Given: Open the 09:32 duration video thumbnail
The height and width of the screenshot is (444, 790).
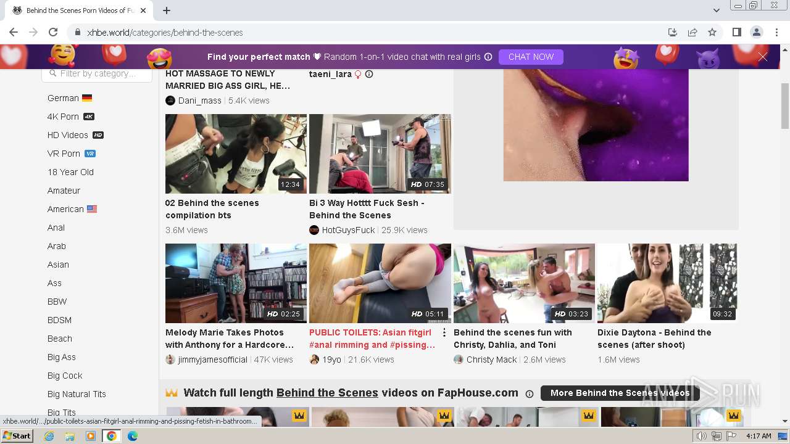Looking at the screenshot, I should pos(667,283).
